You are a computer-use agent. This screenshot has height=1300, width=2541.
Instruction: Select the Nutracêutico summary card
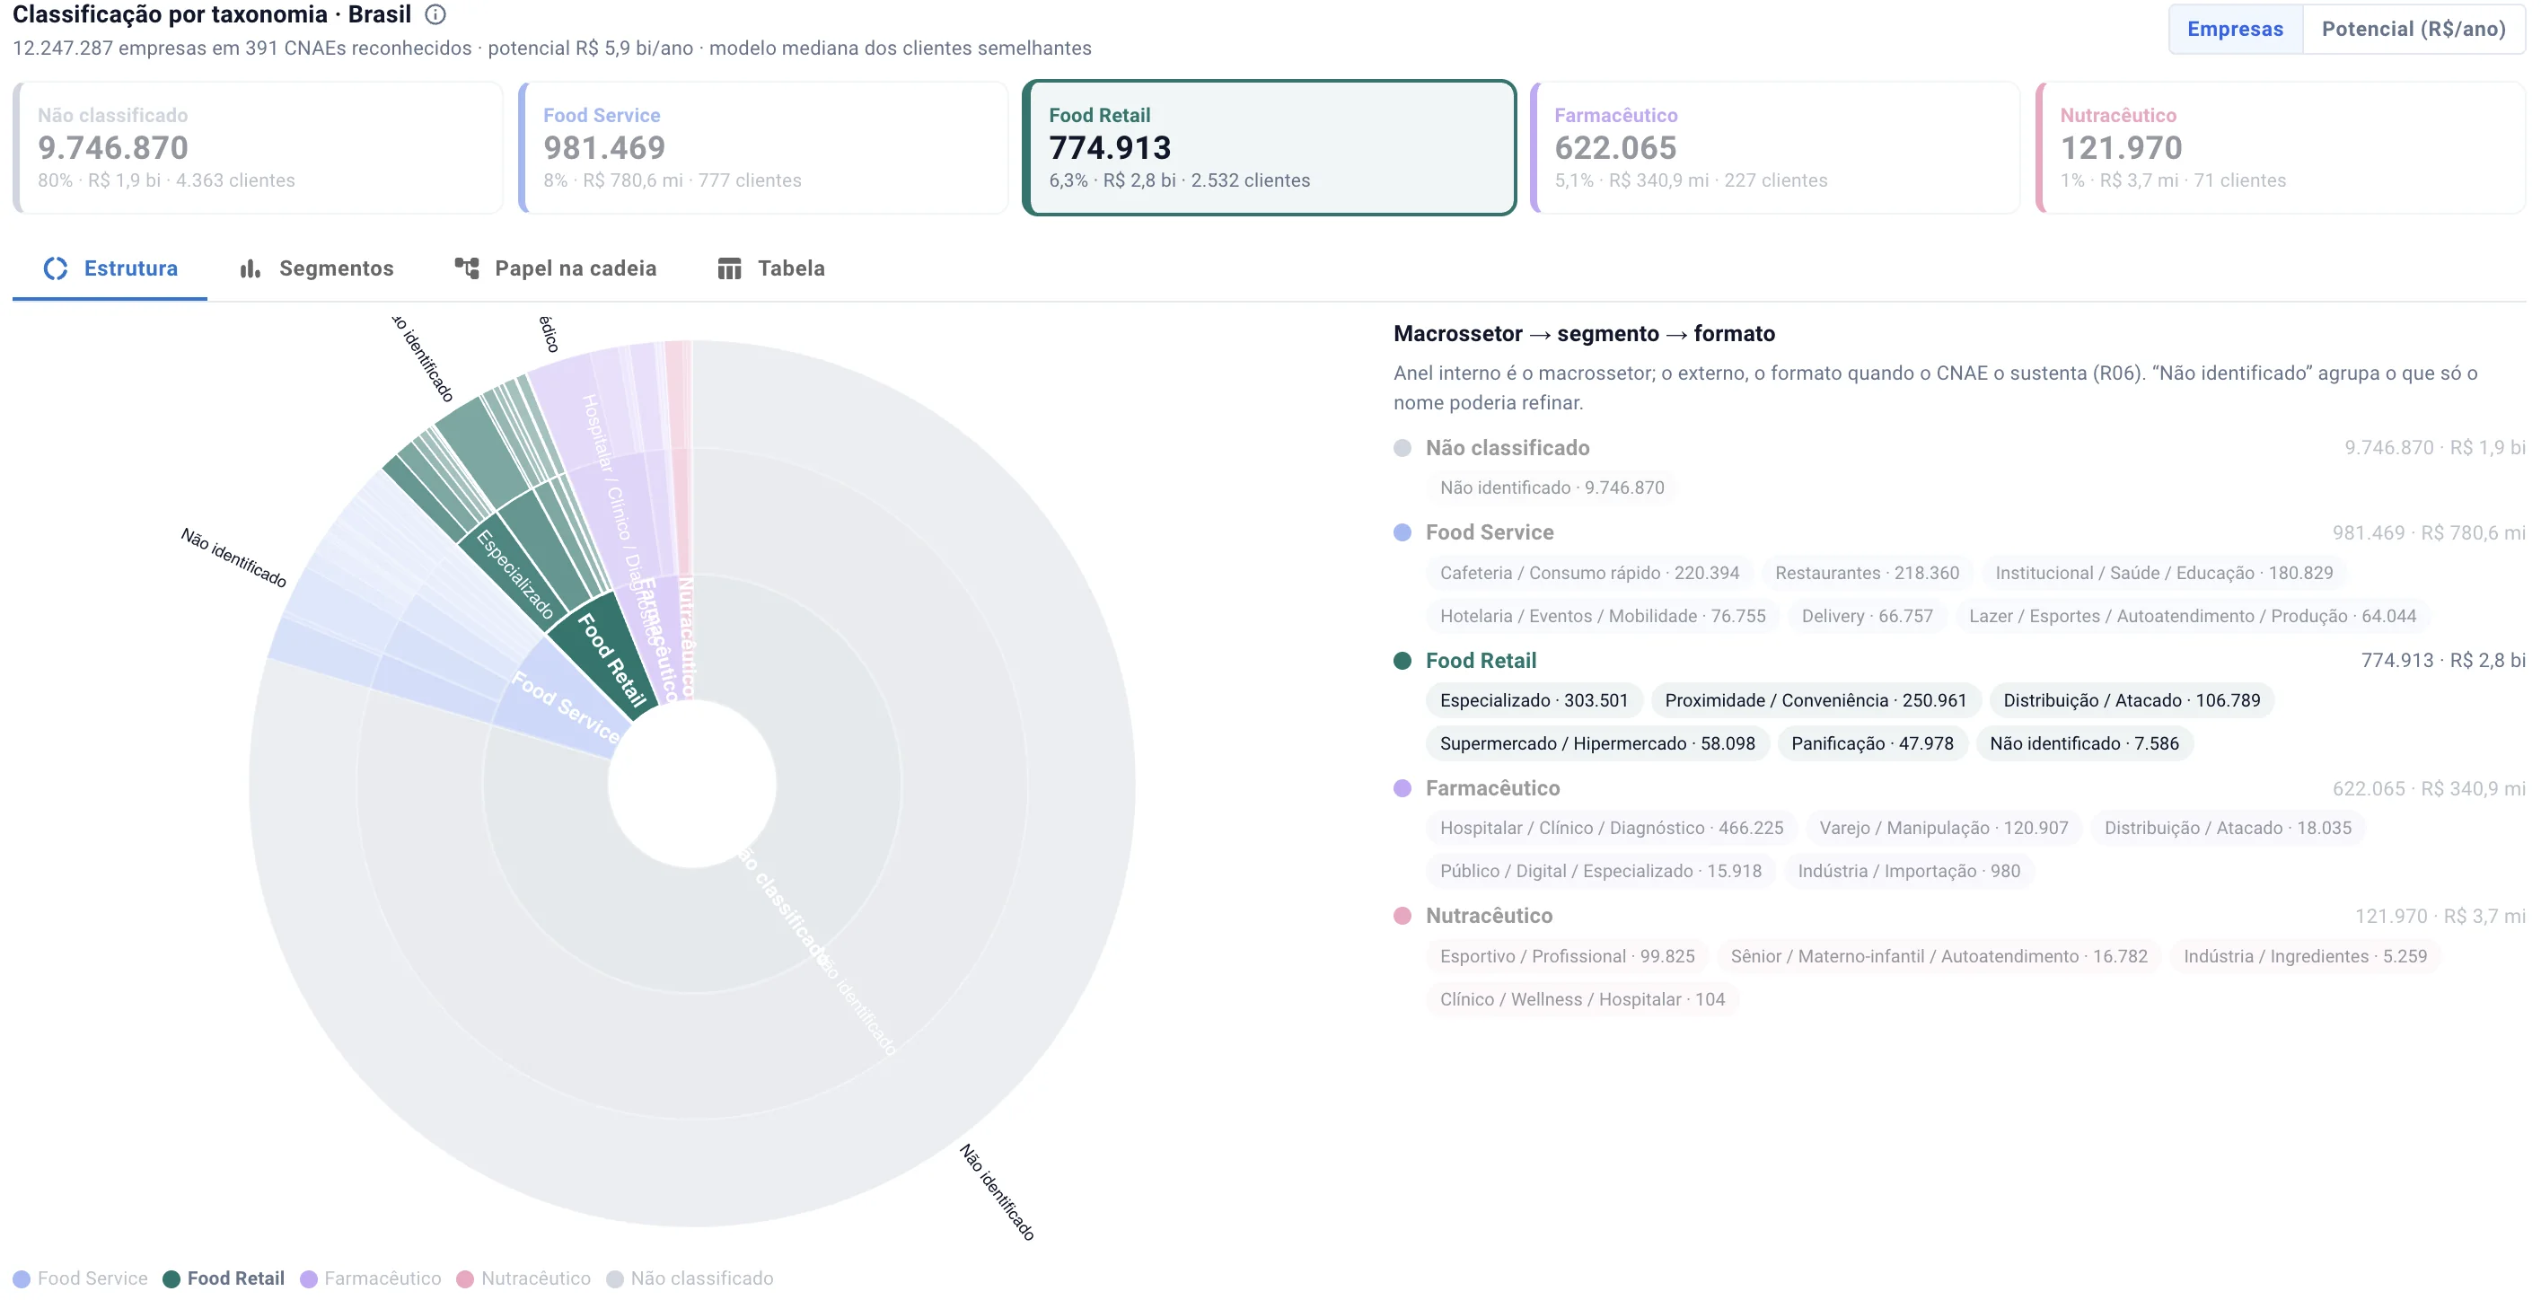2281,147
